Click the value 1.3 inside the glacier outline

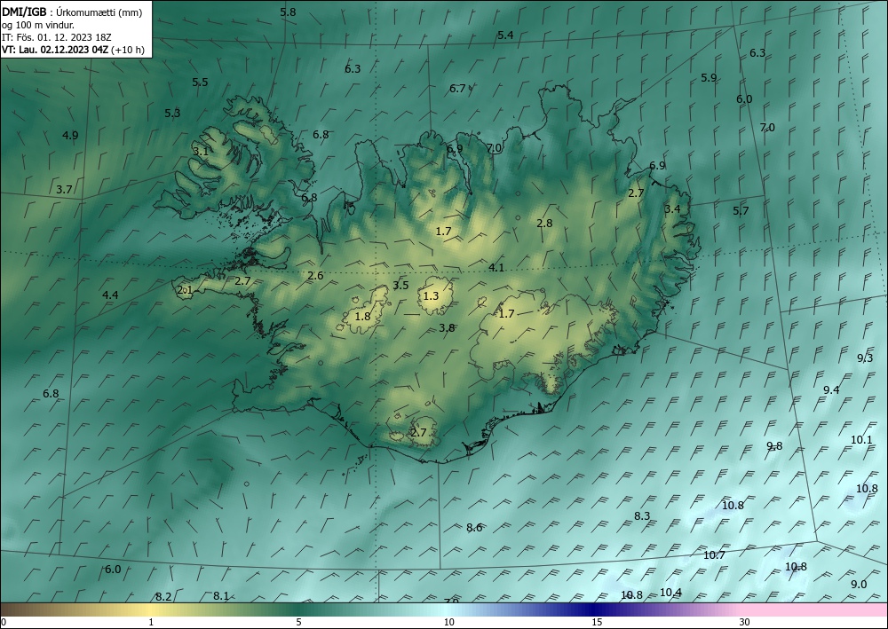point(431,295)
